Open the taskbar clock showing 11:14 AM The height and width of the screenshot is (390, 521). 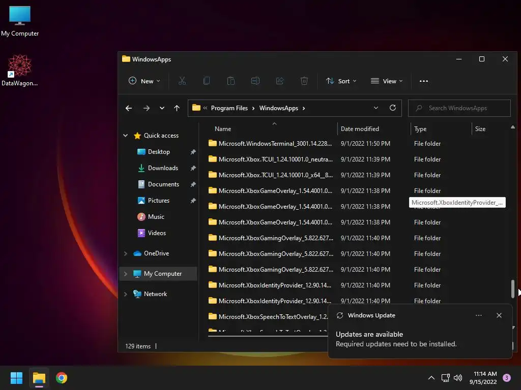483,378
